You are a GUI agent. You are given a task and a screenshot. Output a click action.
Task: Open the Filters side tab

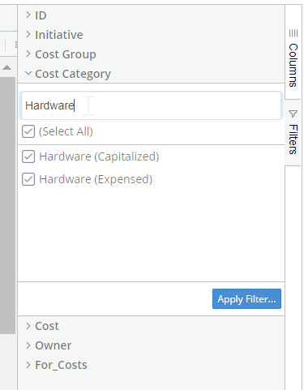click(293, 132)
